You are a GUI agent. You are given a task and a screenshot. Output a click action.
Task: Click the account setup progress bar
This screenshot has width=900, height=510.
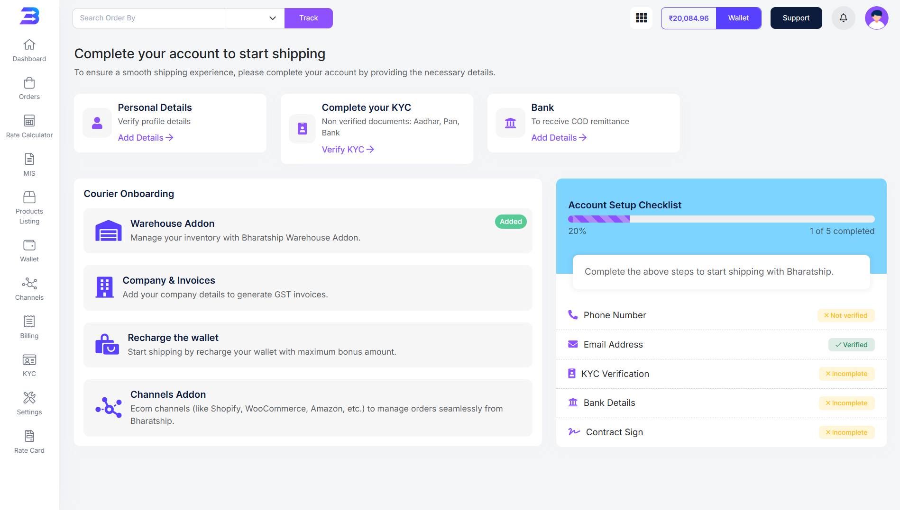coord(721,219)
